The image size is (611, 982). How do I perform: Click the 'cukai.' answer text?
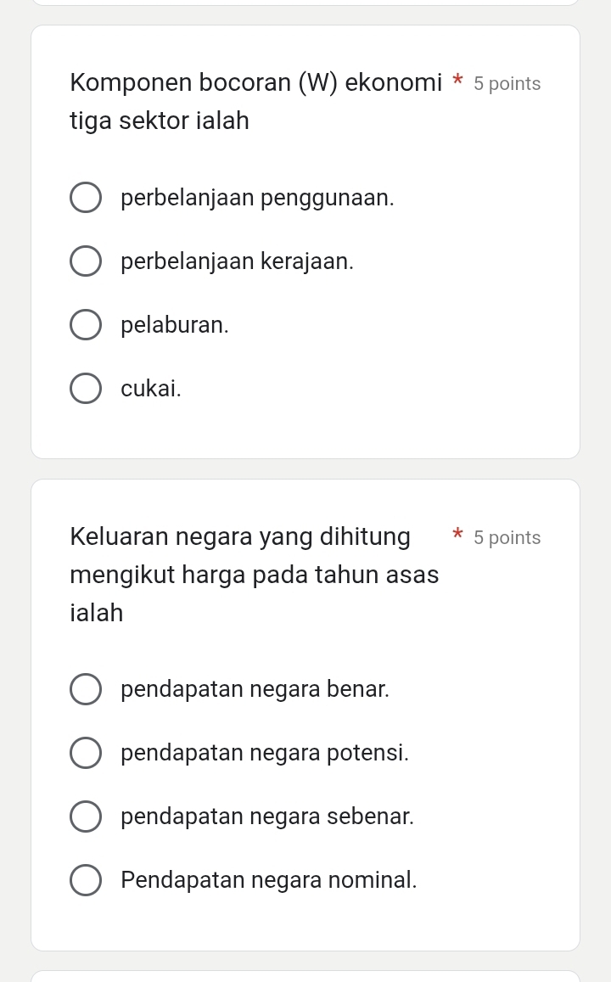(x=151, y=389)
